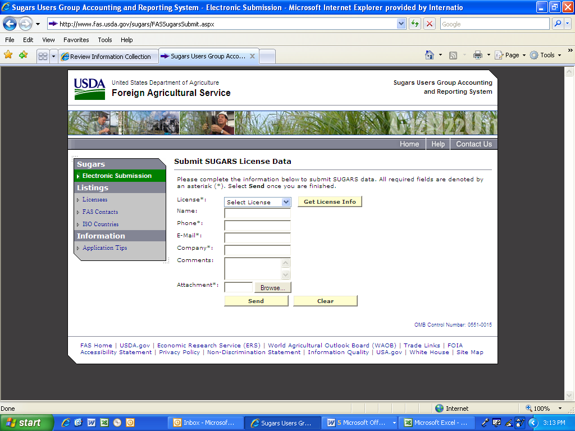Open the View menu
The height and width of the screenshot is (431, 575).
click(48, 40)
